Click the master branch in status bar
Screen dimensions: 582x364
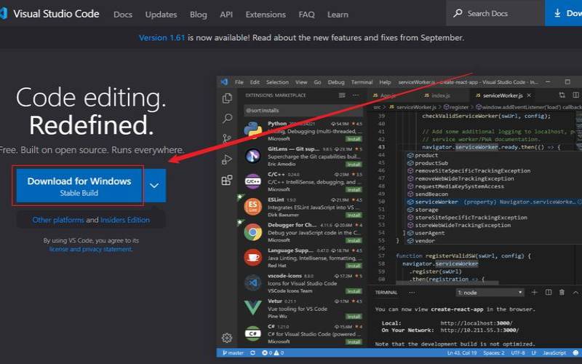[233, 353]
